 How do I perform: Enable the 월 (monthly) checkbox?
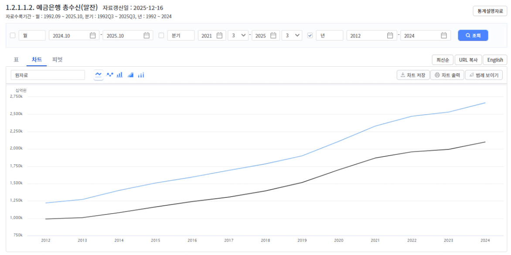click(13, 36)
